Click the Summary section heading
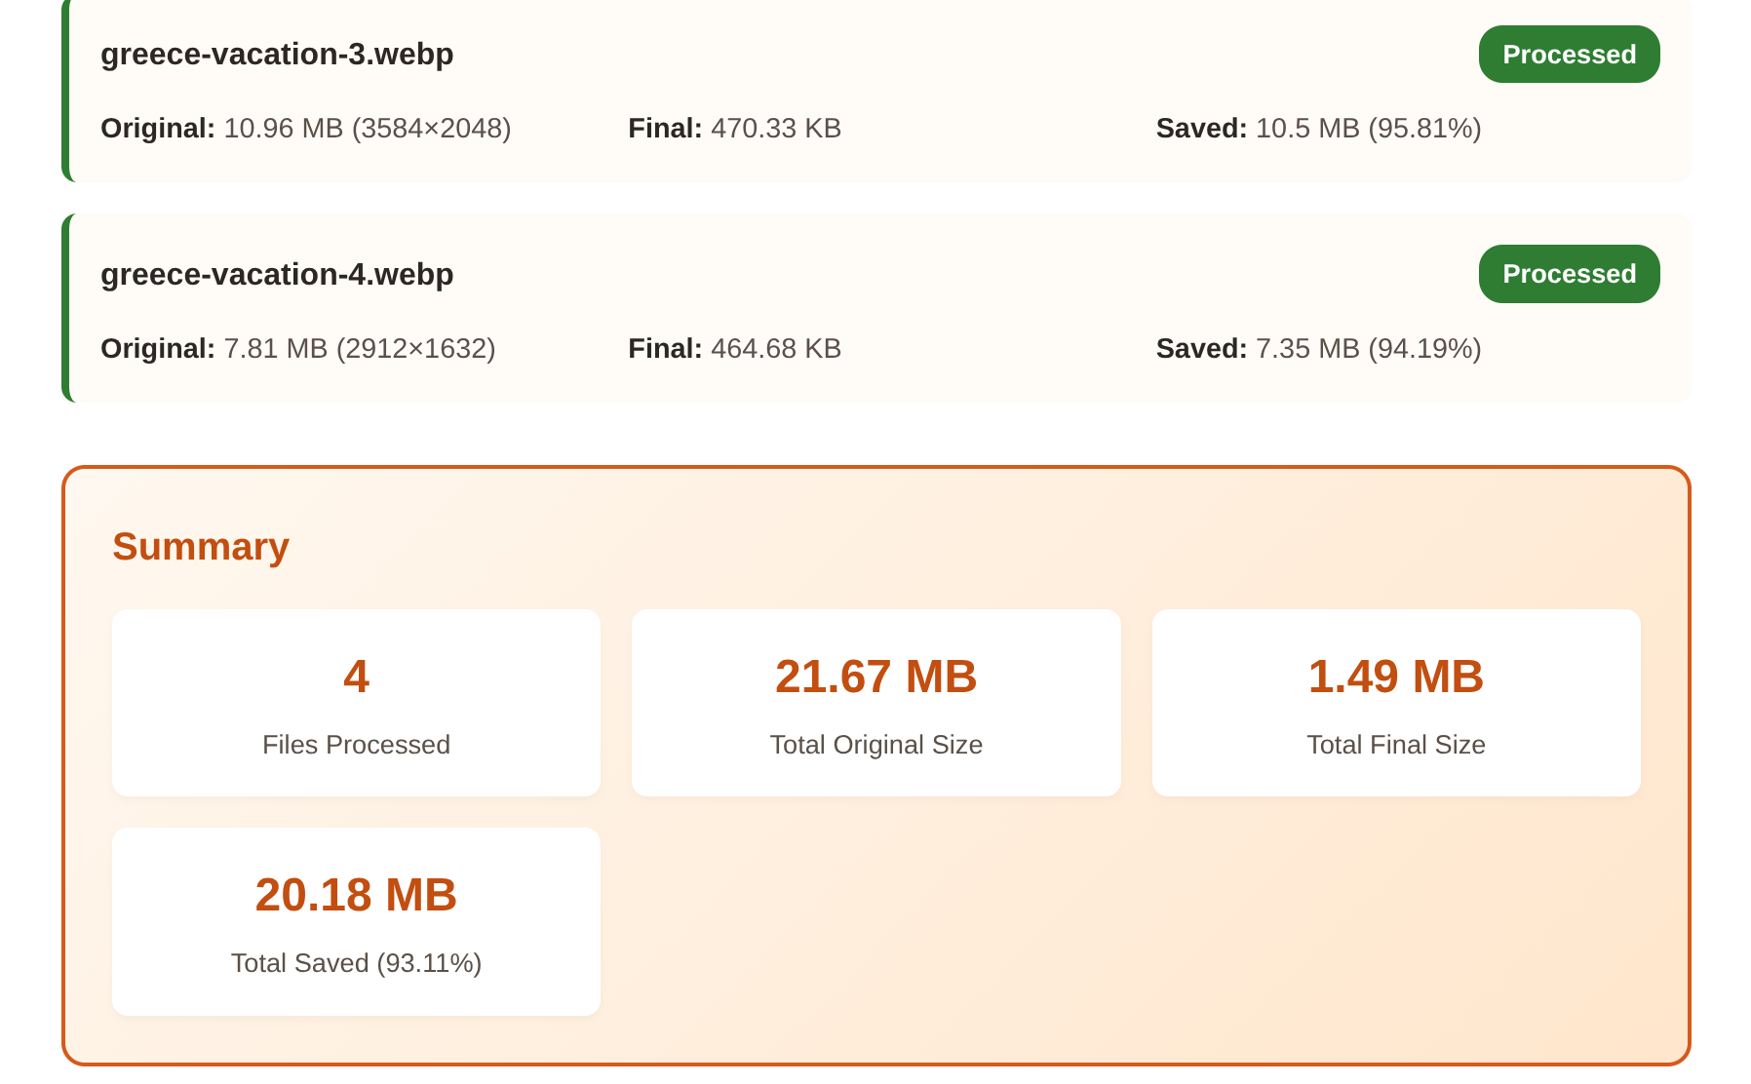 click(x=201, y=546)
